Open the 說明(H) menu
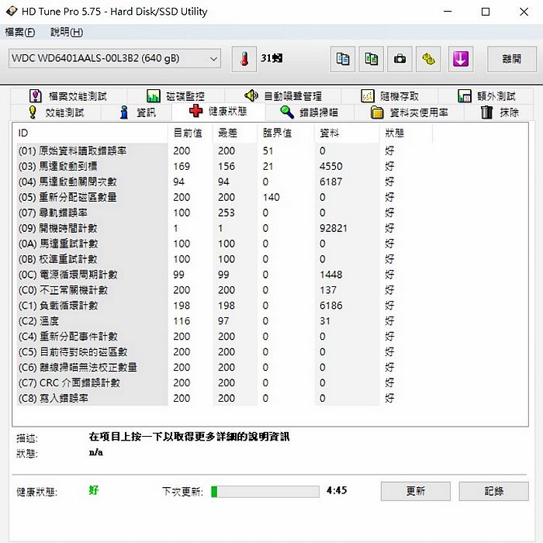543x543 pixels. [67, 33]
